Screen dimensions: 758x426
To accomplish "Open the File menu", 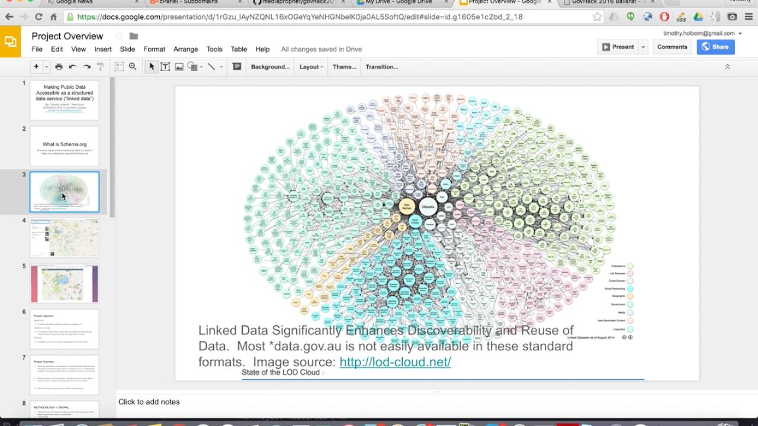I will click(37, 49).
